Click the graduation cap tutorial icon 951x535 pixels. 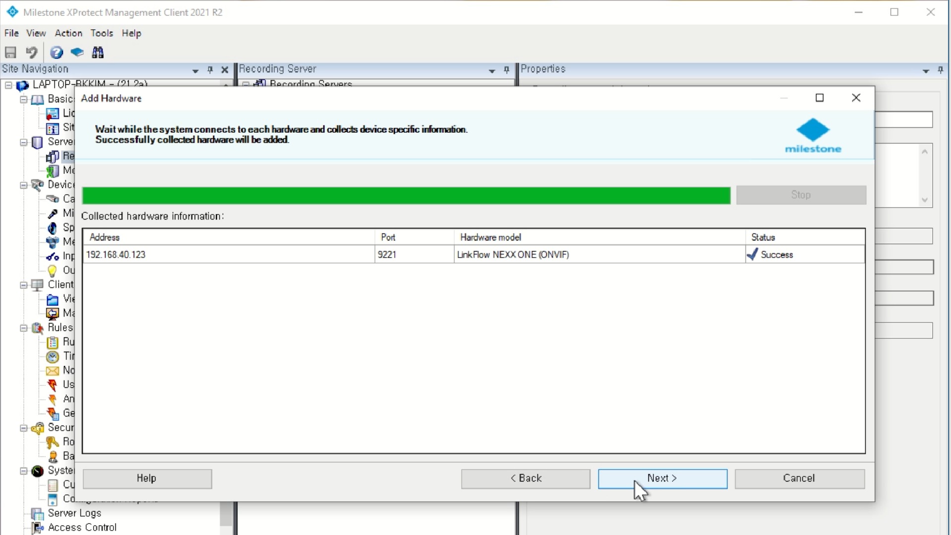pos(77,52)
